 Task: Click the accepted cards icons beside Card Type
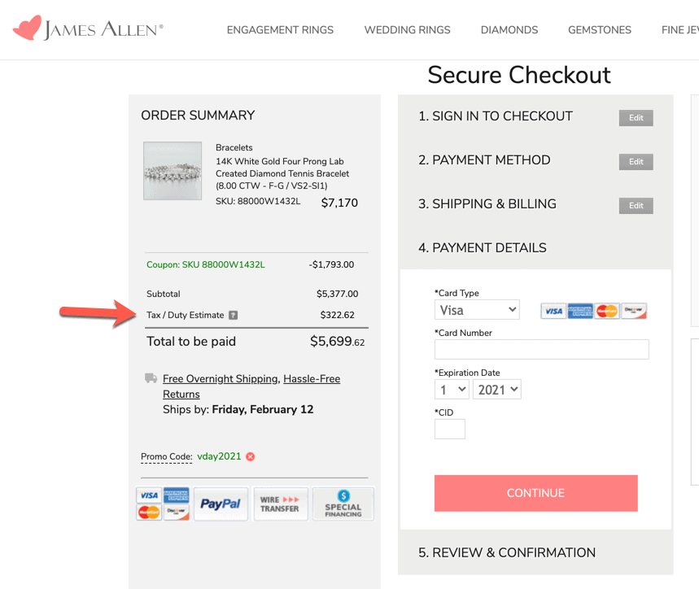[593, 311]
